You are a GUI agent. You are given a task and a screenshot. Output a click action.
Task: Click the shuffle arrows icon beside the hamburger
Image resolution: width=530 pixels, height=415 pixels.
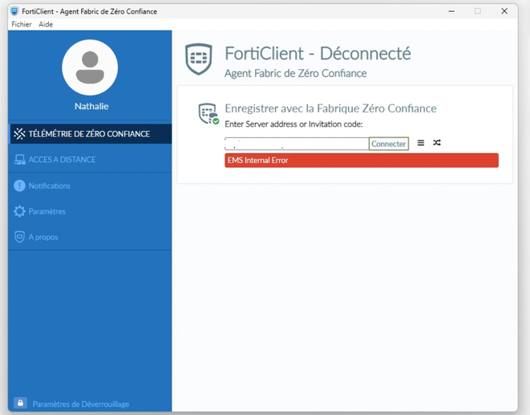(x=437, y=143)
